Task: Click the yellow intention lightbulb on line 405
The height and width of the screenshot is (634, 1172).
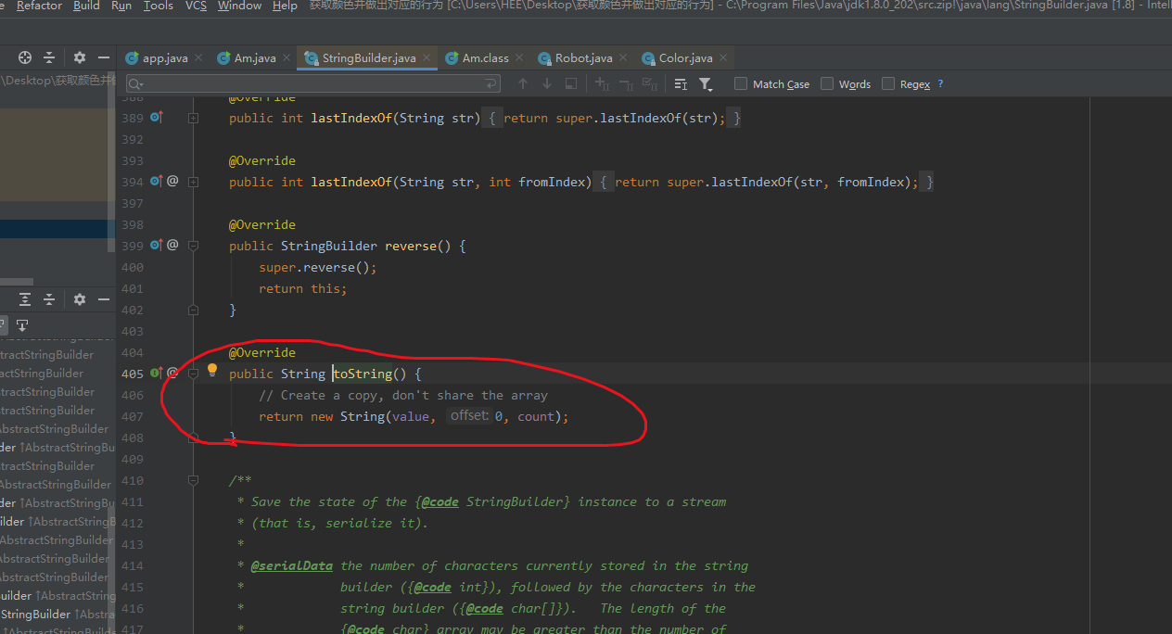Action: tap(211, 370)
